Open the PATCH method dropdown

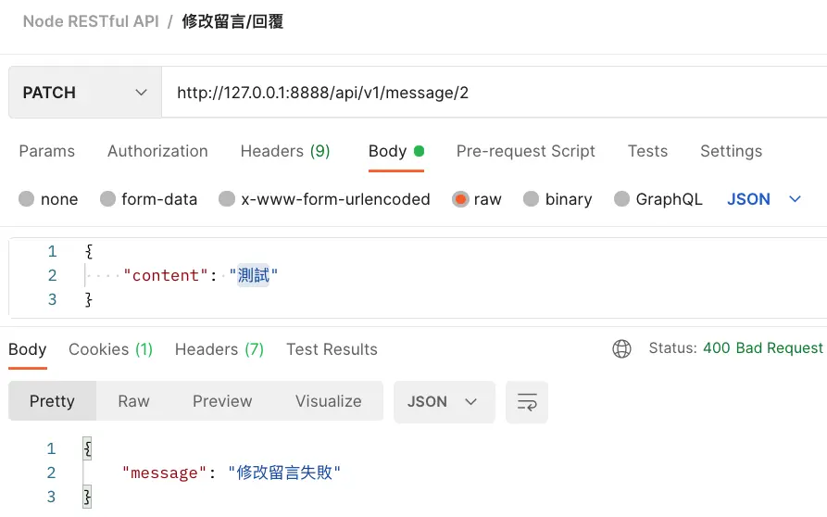[85, 93]
